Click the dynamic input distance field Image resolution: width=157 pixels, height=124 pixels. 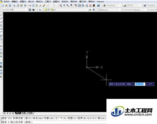(140, 84)
